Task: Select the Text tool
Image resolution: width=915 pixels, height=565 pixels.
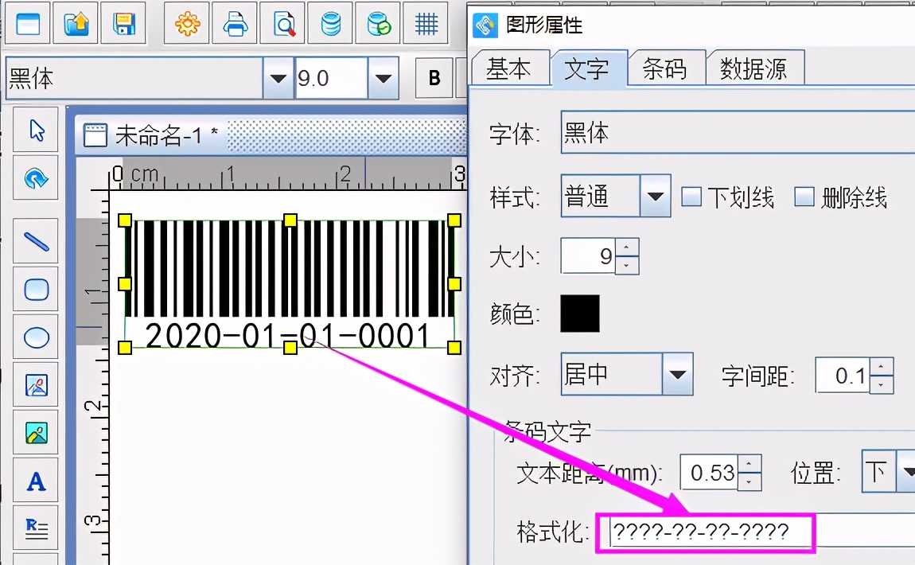Action: pos(35,480)
